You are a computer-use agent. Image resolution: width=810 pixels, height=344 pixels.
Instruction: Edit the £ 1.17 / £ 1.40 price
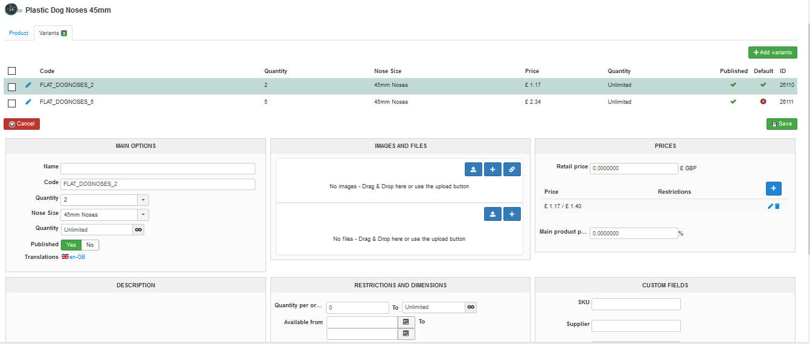(770, 206)
